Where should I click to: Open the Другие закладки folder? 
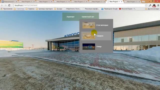152,9
